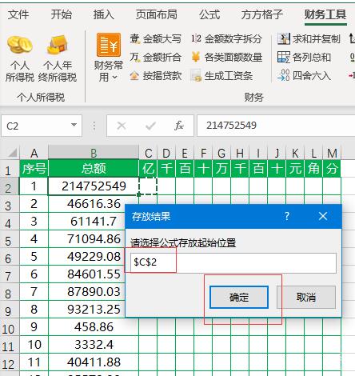Screen dimensions: 355x376
Task: Select 金额大写 tool
Action: click(x=155, y=39)
